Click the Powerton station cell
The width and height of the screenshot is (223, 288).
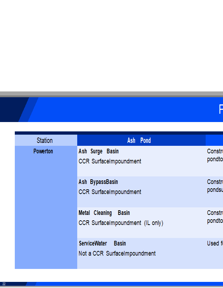pyautogui.click(x=43, y=151)
